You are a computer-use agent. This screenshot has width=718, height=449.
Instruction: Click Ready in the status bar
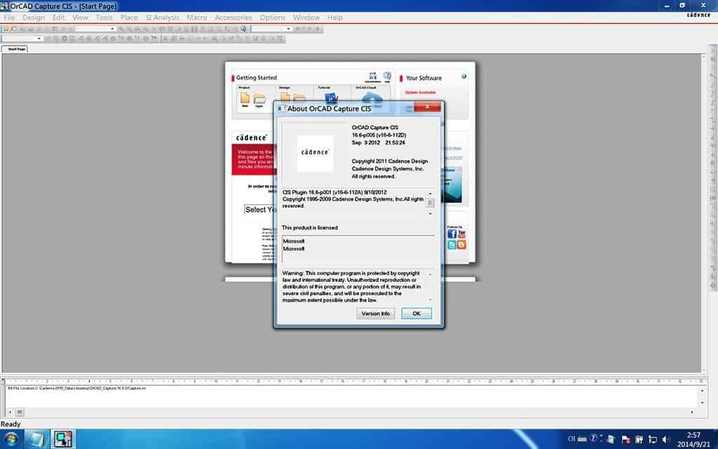click(11, 424)
